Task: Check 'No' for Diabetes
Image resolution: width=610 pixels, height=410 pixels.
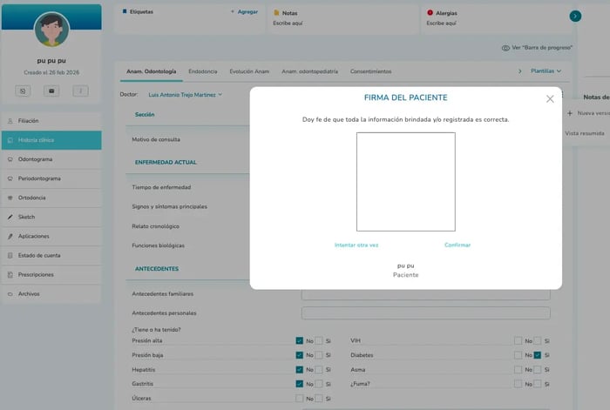Action: coord(518,355)
